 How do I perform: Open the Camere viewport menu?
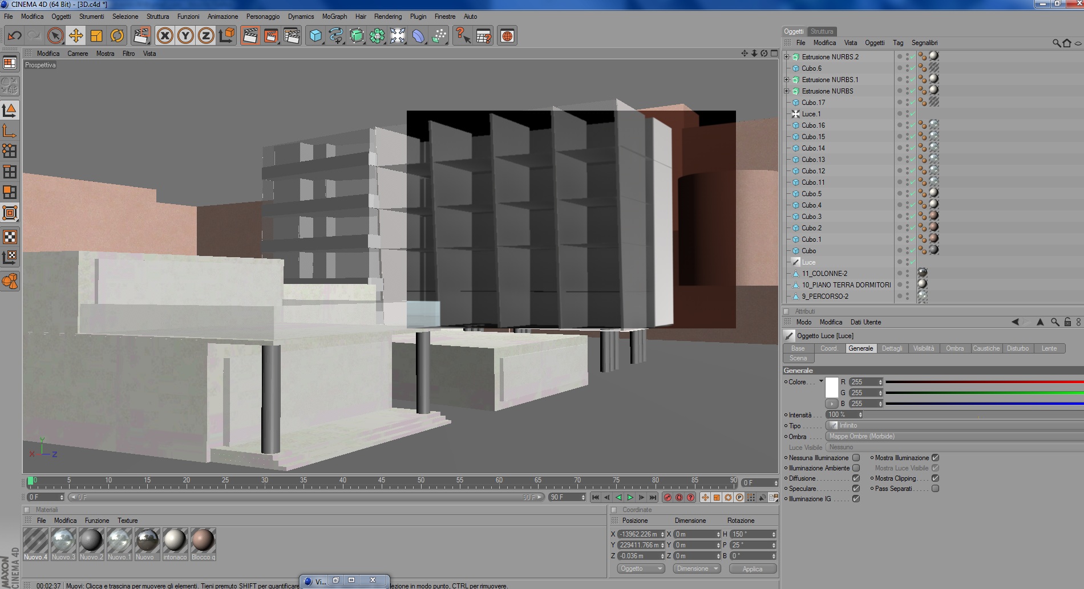[78, 54]
